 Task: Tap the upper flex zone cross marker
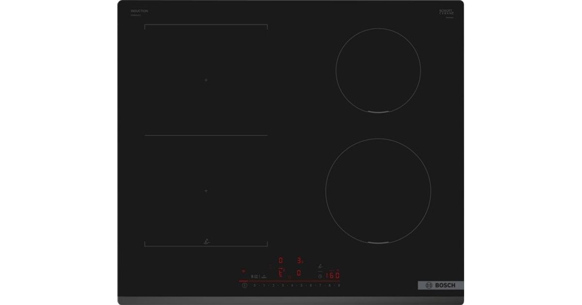206,80
